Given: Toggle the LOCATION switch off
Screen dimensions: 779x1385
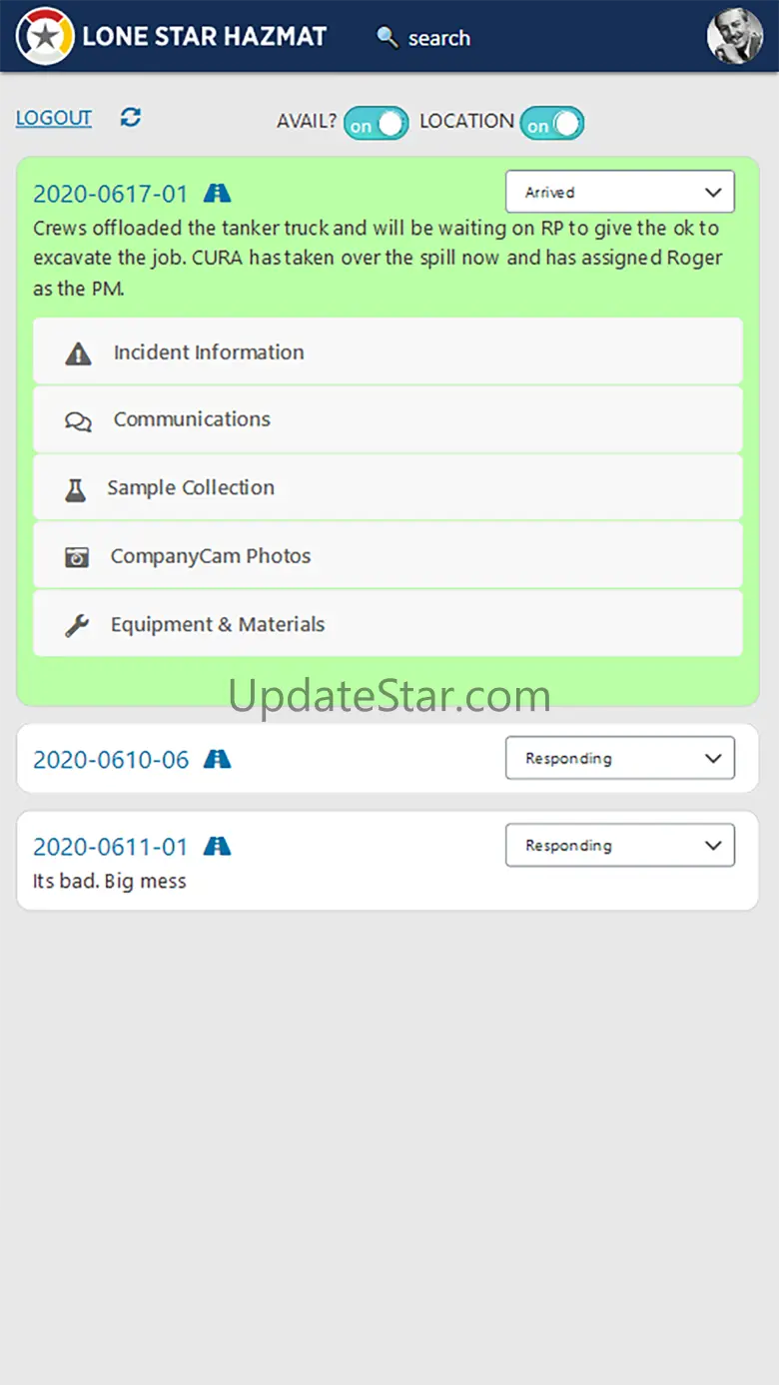Looking at the screenshot, I should click(552, 124).
